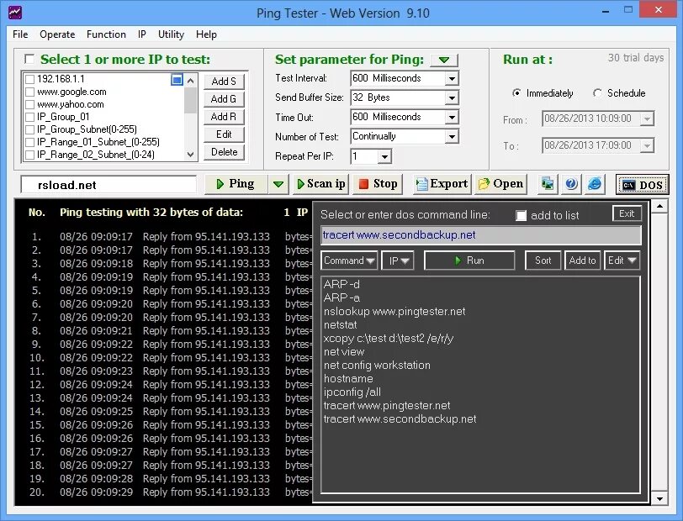Viewport: 683px width, 521px height.
Task: Click results pane scroll up arrow
Action: pyautogui.click(x=659, y=207)
